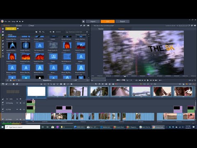Open the player volume control

point(160,80)
